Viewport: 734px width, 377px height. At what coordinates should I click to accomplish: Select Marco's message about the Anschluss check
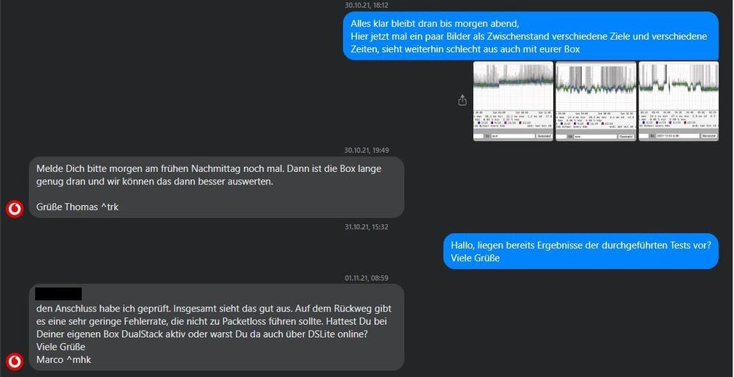point(216,327)
